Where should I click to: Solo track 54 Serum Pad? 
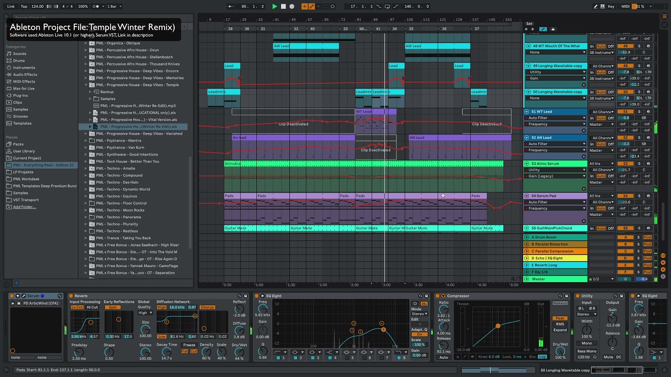click(638, 196)
